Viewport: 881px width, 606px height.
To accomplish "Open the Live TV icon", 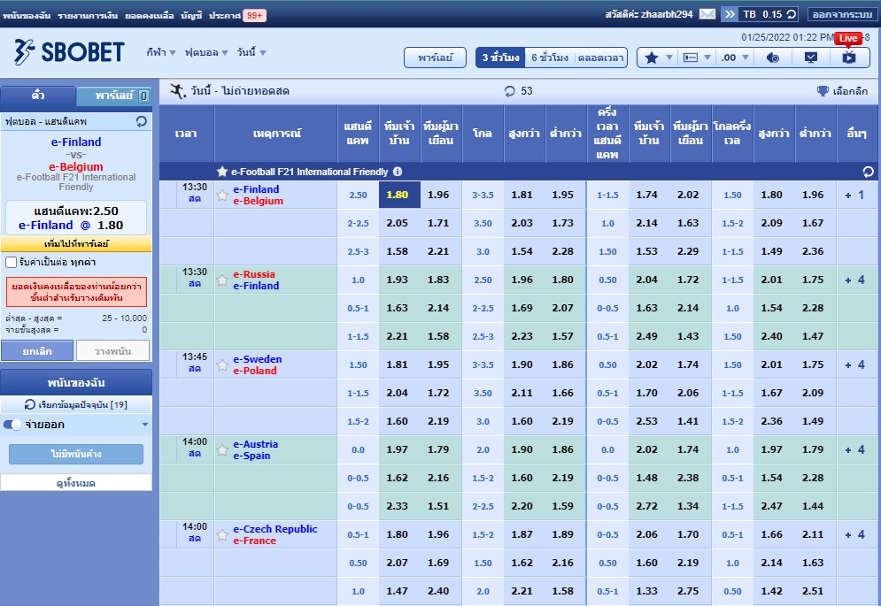I will [848, 58].
